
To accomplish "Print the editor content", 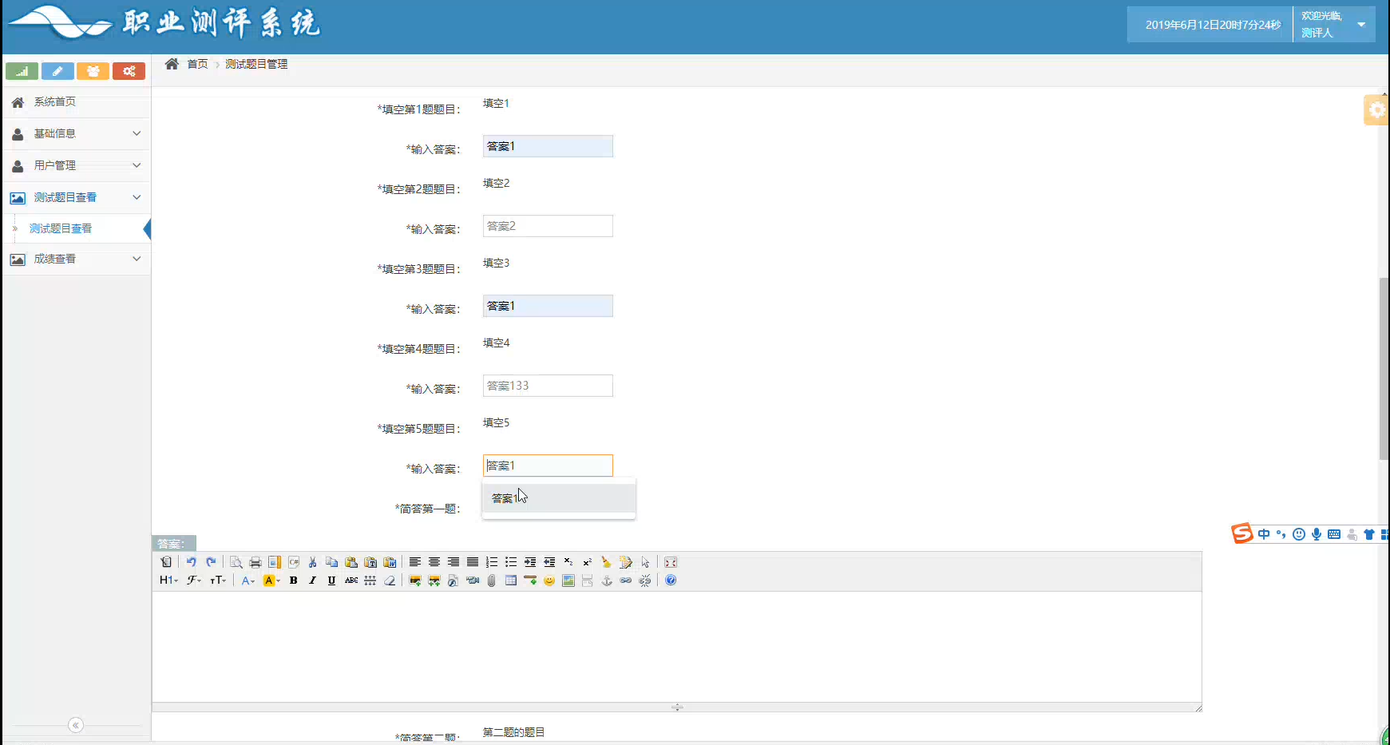I will [x=255, y=562].
